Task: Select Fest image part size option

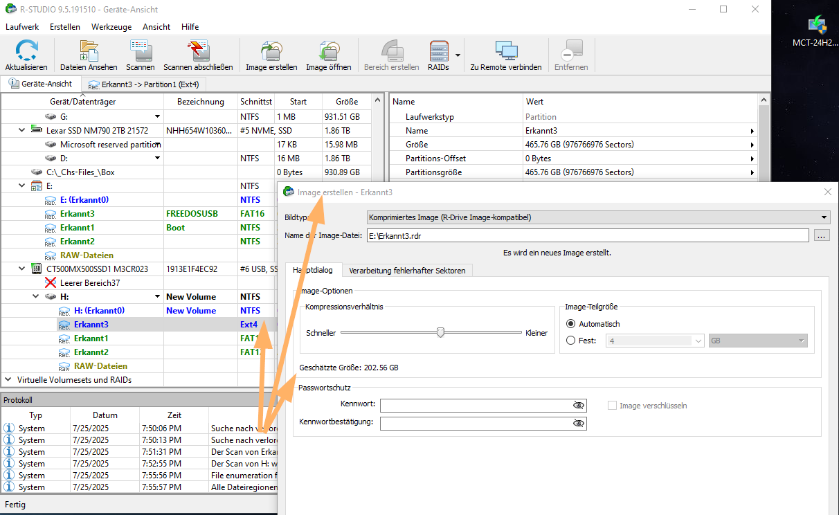Action: pyautogui.click(x=571, y=340)
